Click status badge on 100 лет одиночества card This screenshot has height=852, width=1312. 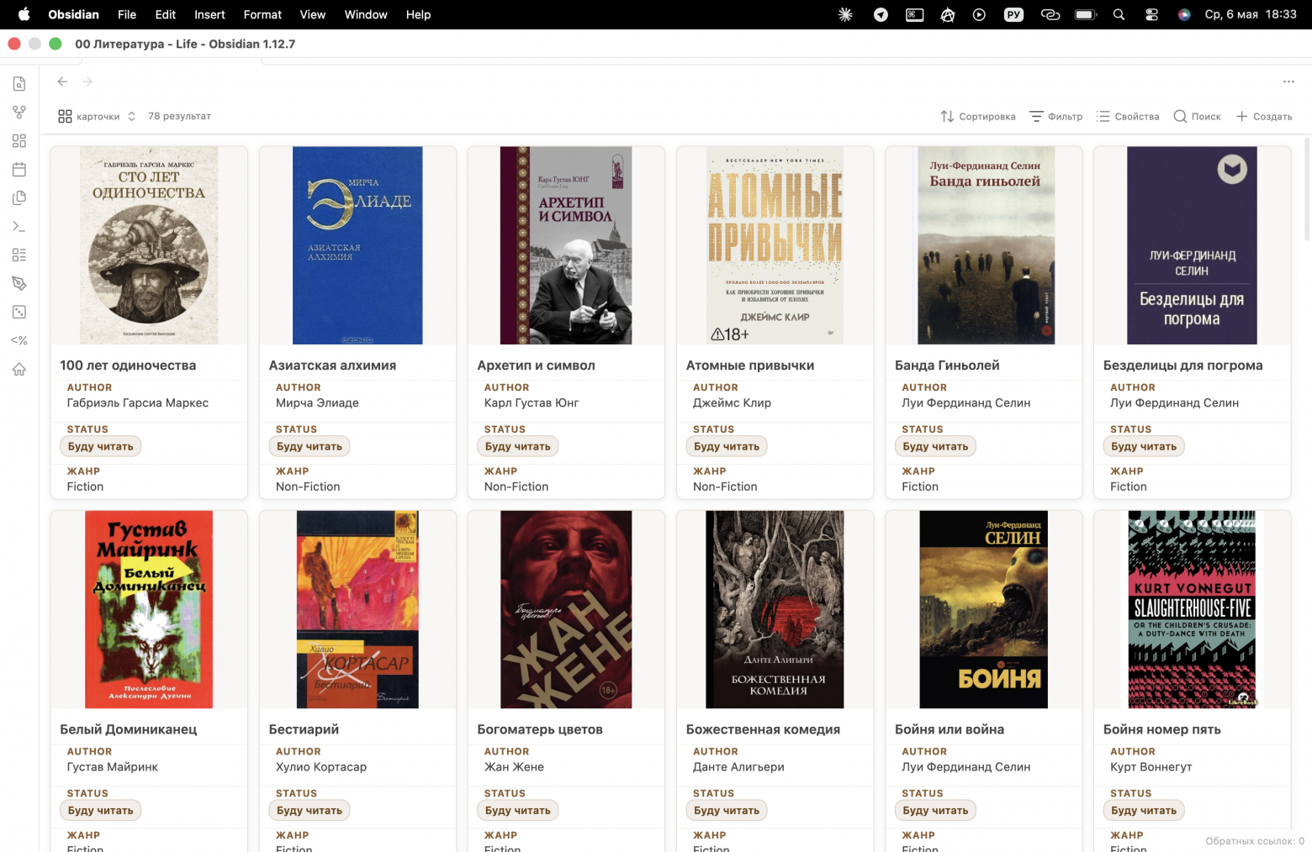click(x=101, y=447)
